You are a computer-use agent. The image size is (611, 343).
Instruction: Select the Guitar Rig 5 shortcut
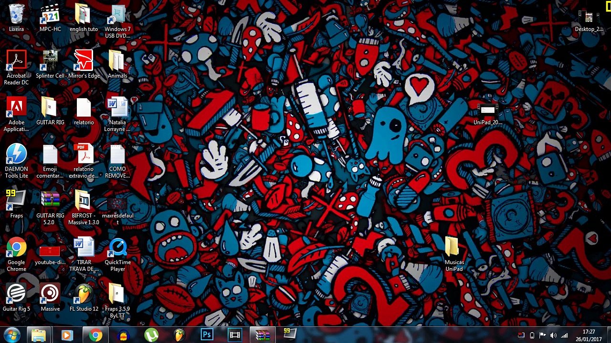pos(16,293)
